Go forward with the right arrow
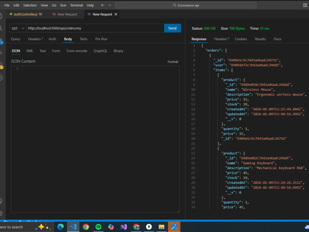309x232 pixels. pyautogui.click(x=110, y=5)
